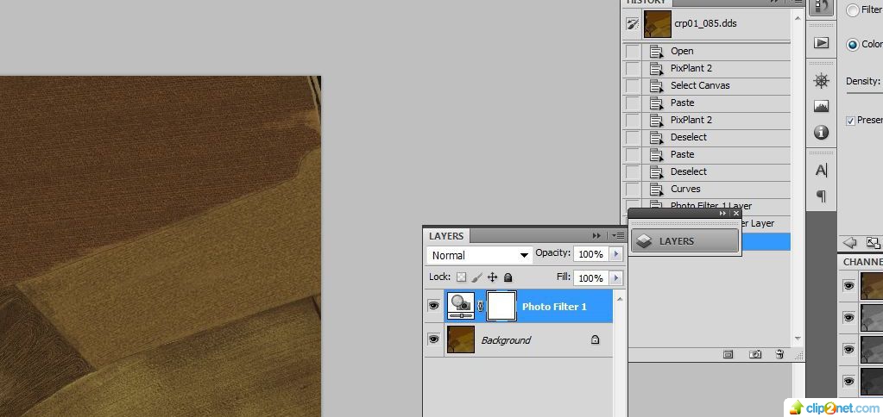Open the Fill slider arrow
This screenshot has width=883, height=417.
615,277
